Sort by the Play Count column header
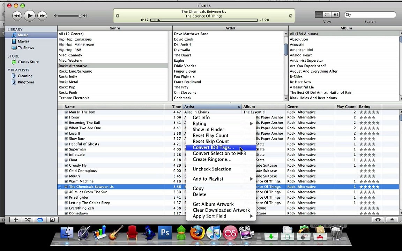The width and height of the screenshot is (402, 251). click(x=346, y=107)
